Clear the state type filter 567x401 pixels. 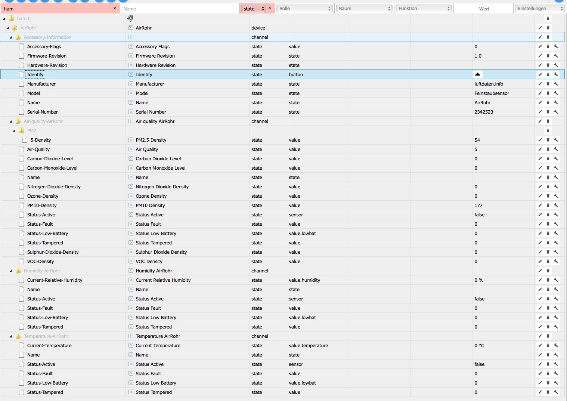click(270, 8)
